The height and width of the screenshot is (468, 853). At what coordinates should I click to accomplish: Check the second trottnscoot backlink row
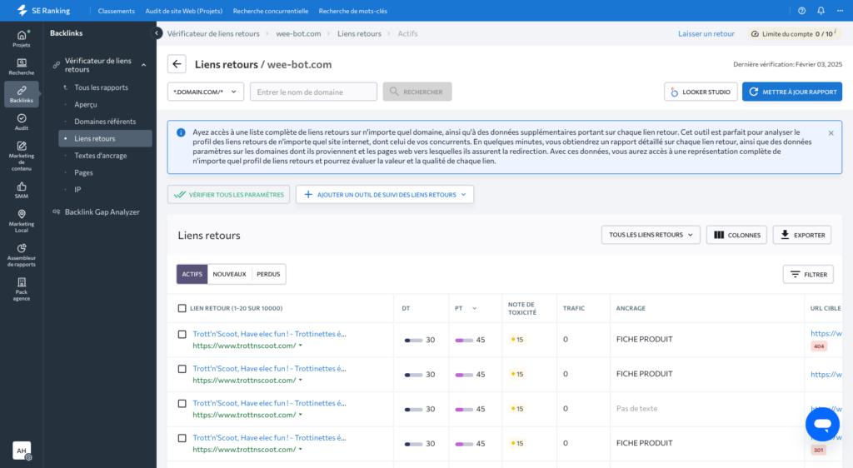(x=182, y=369)
